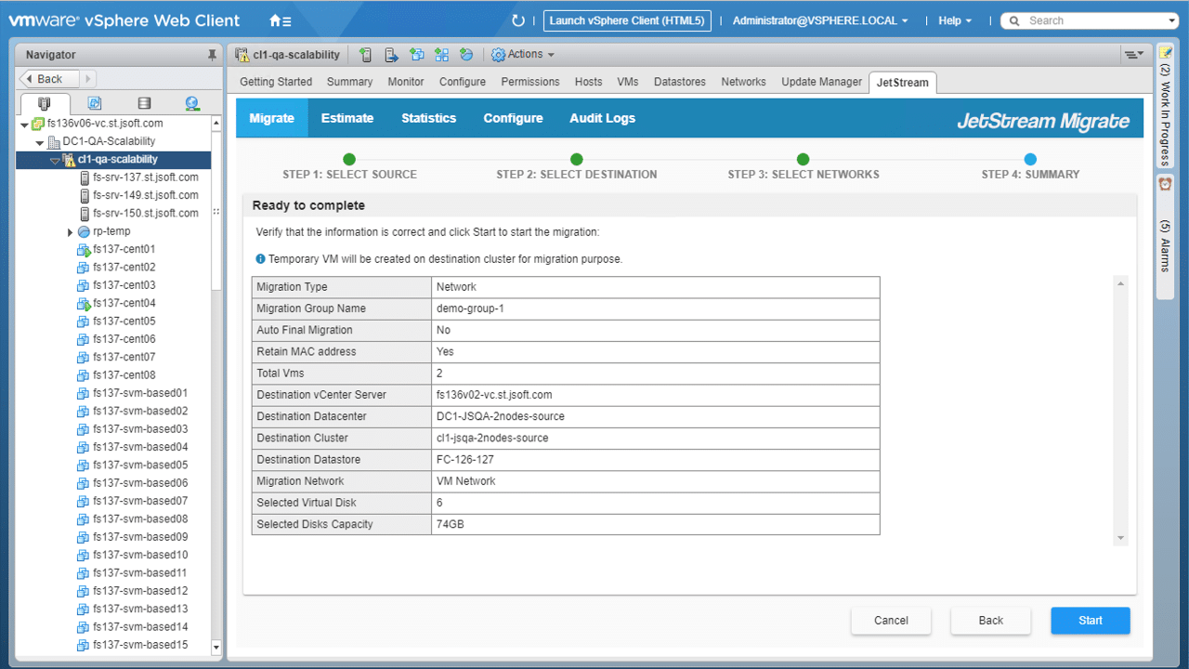
Task: Open the Audit Logs tab
Action: pos(603,118)
